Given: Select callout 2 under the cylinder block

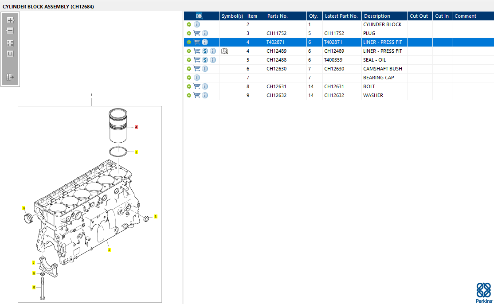Looking at the screenshot, I should 109,250.
